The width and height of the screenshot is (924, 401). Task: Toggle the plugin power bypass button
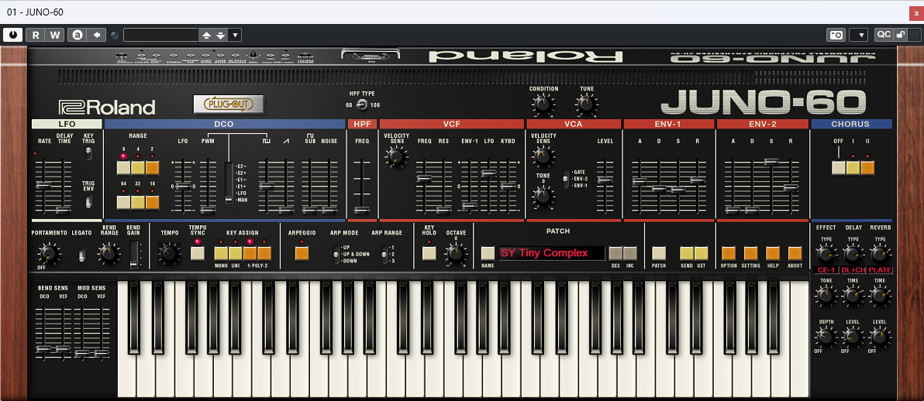click(x=12, y=36)
